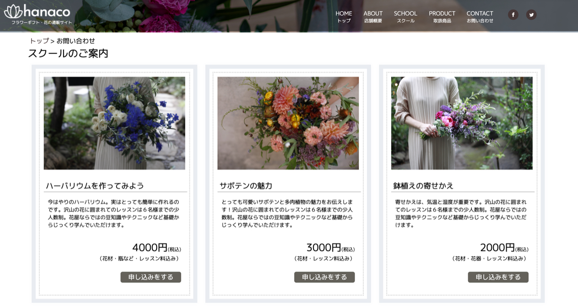Click お問い合わせ breadcrumb text
The width and height of the screenshot is (578, 307).
(76, 41)
